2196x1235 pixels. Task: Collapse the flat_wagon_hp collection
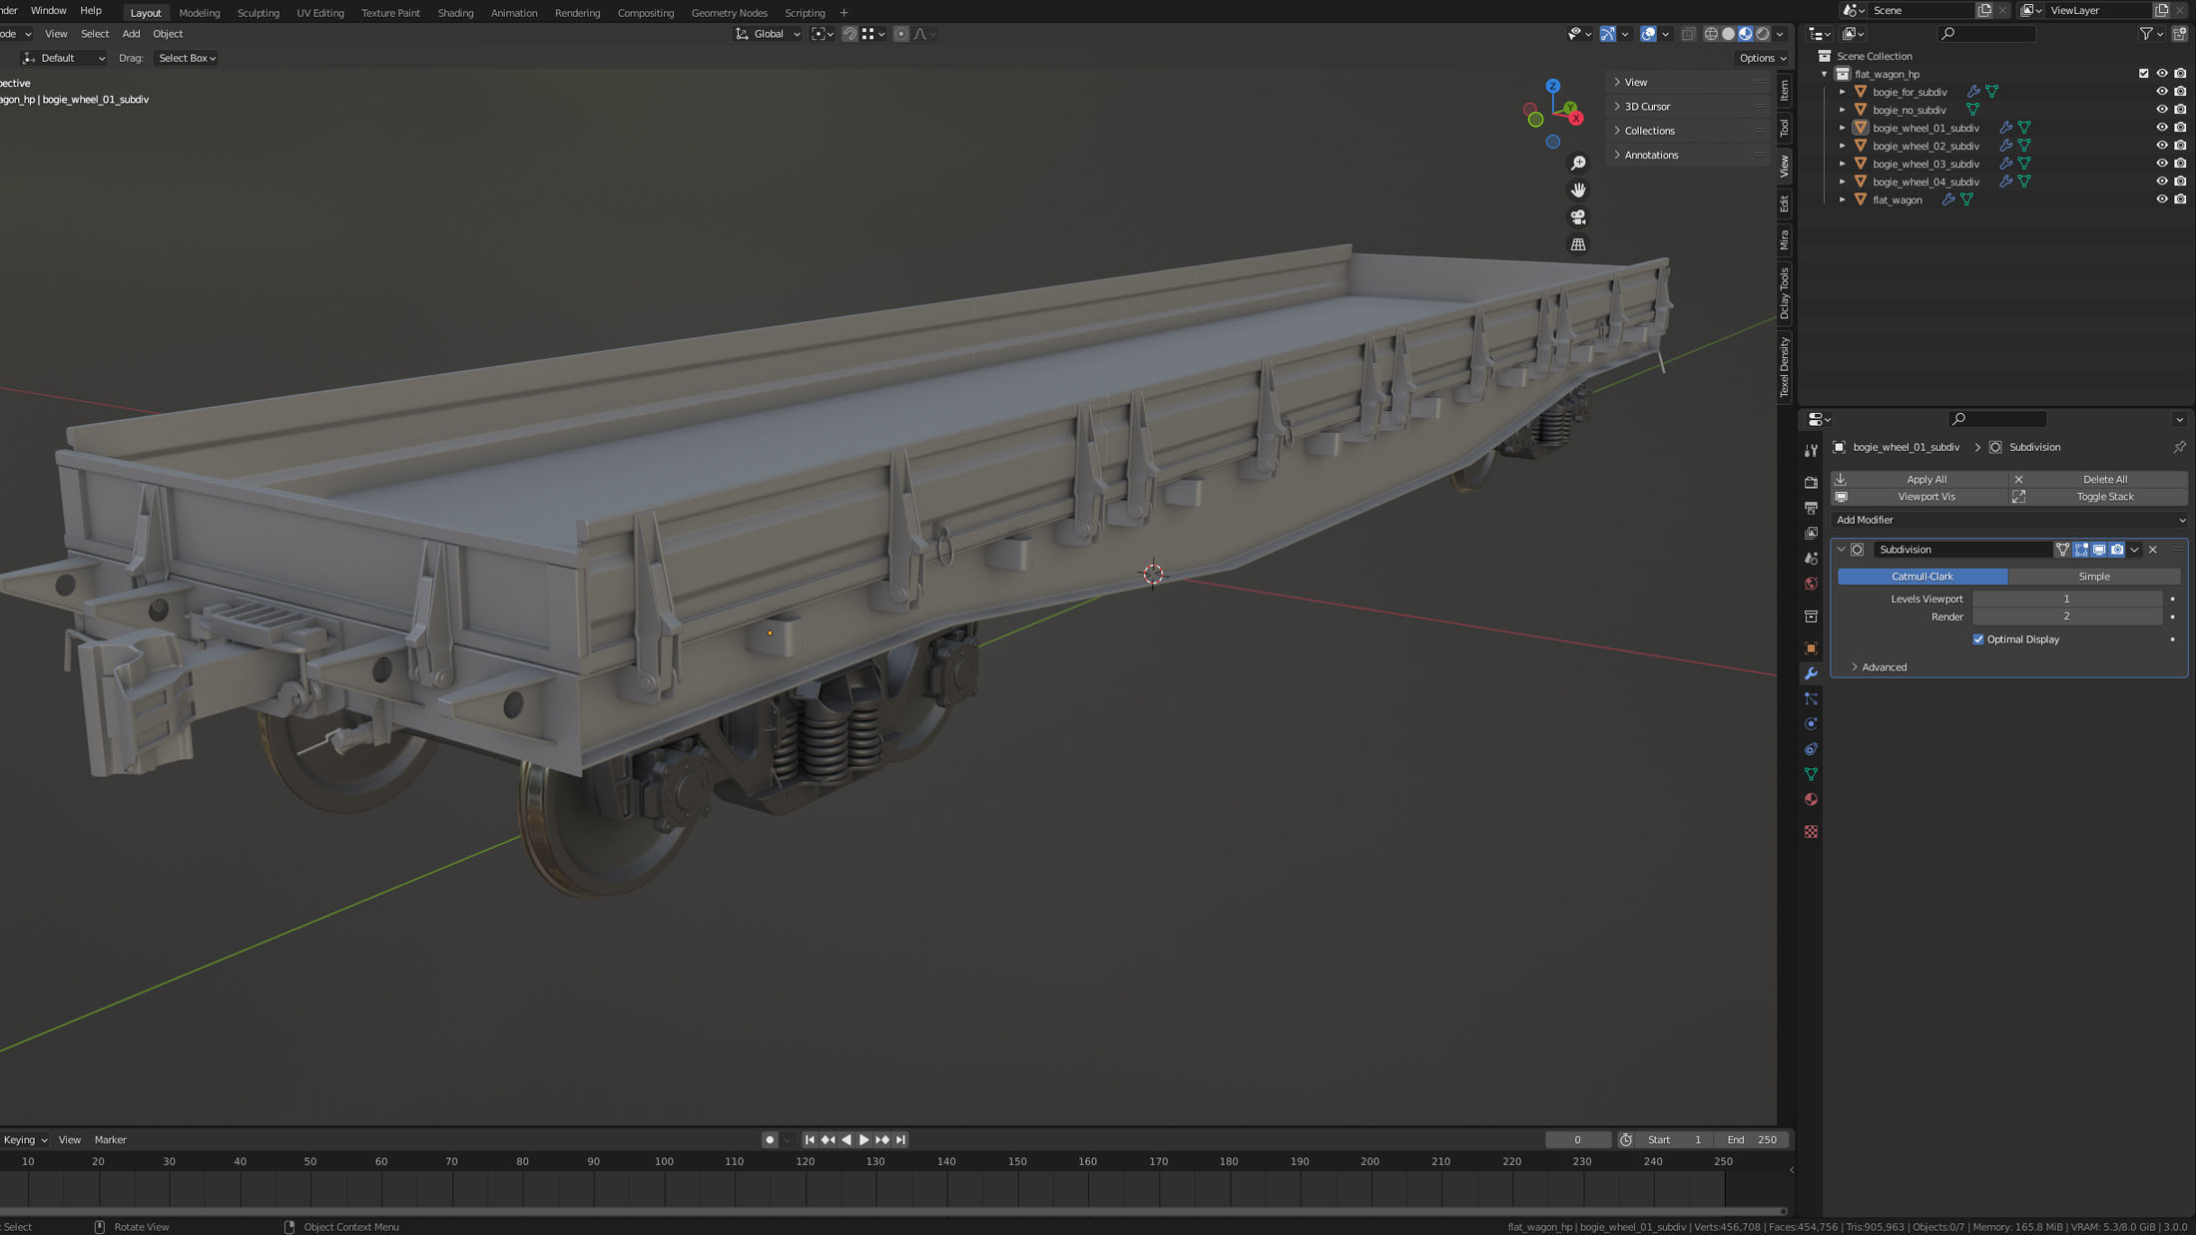[x=1825, y=74]
